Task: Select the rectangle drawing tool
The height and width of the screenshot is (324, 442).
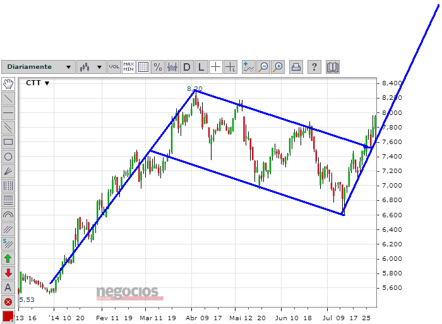Action: pos(8,142)
